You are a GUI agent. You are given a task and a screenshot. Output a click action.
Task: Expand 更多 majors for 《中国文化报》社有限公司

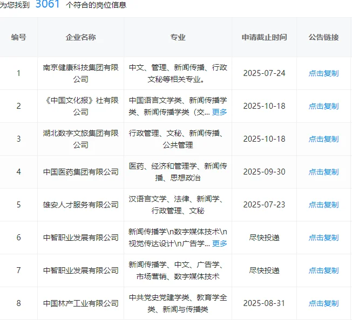219,112
